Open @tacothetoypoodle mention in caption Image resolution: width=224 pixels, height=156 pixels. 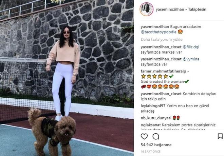coord(158,32)
